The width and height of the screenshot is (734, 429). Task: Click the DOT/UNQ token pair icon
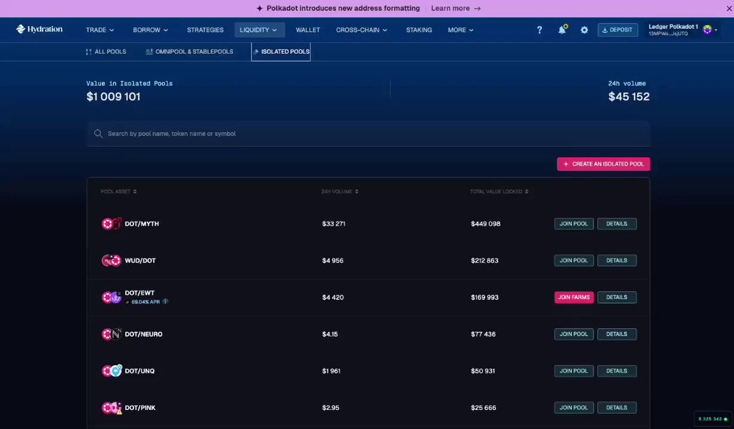(111, 371)
